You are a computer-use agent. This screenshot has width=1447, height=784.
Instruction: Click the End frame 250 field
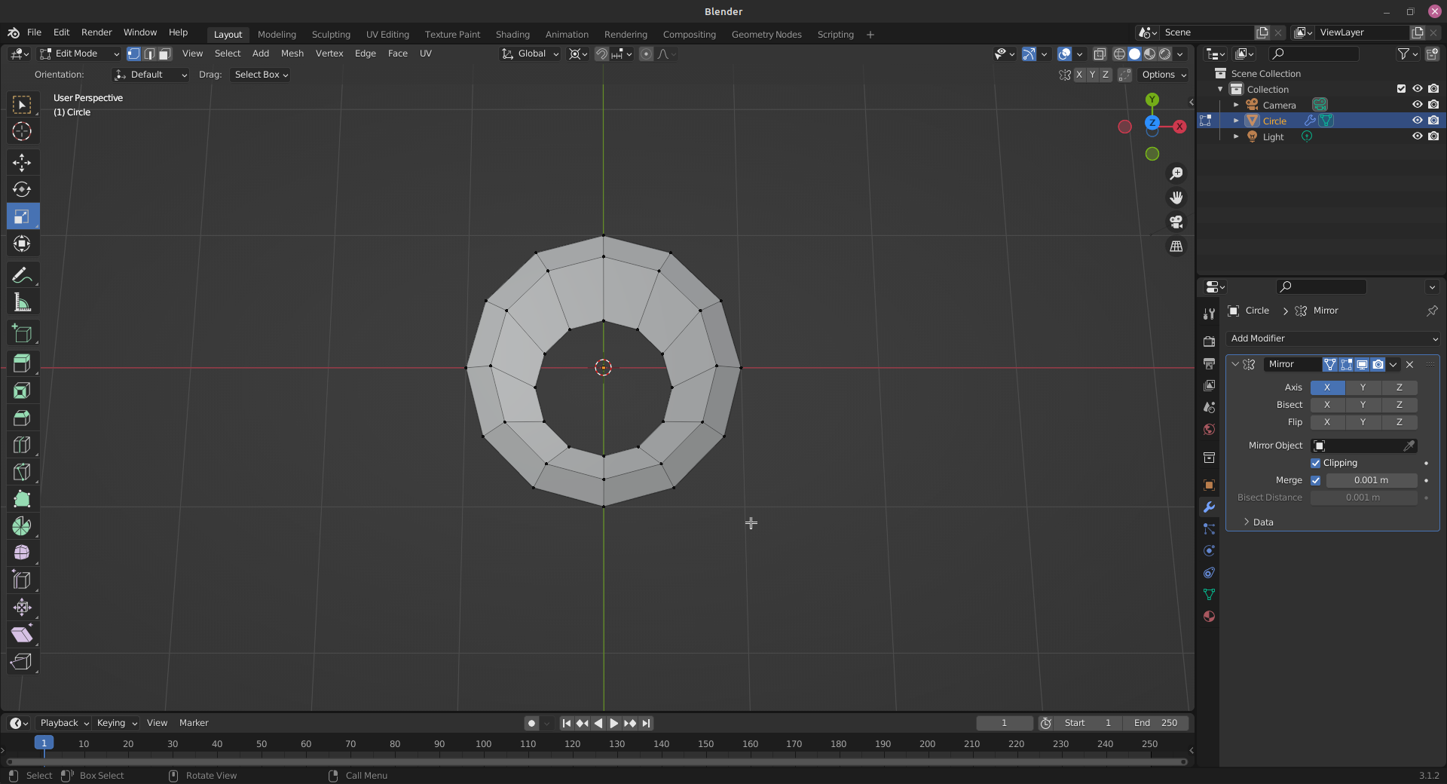click(x=1155, y=723)
